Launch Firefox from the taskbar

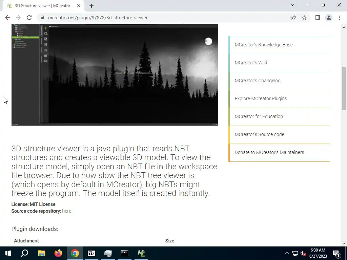tap(58, 253)
